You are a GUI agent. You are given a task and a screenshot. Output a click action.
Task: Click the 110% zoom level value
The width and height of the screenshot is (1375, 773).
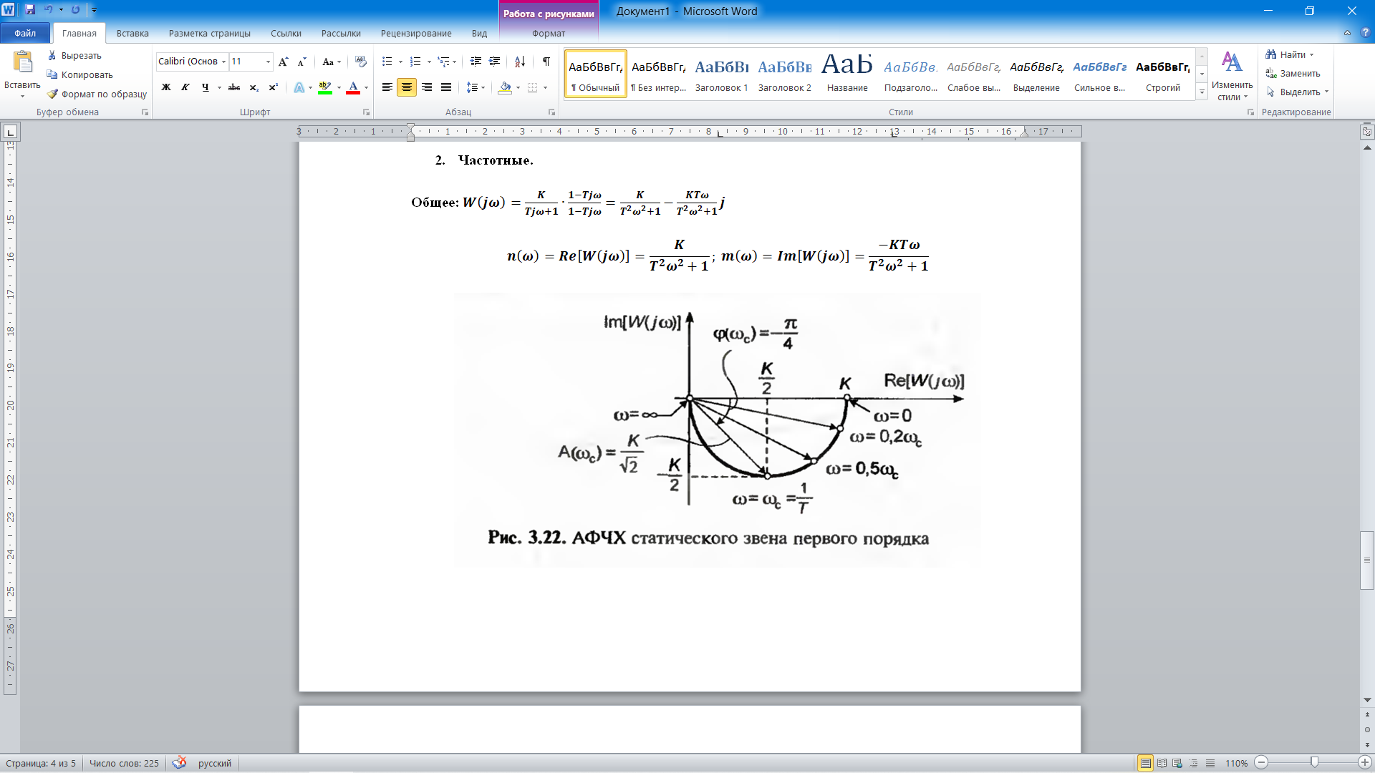tap(1237, 763)
